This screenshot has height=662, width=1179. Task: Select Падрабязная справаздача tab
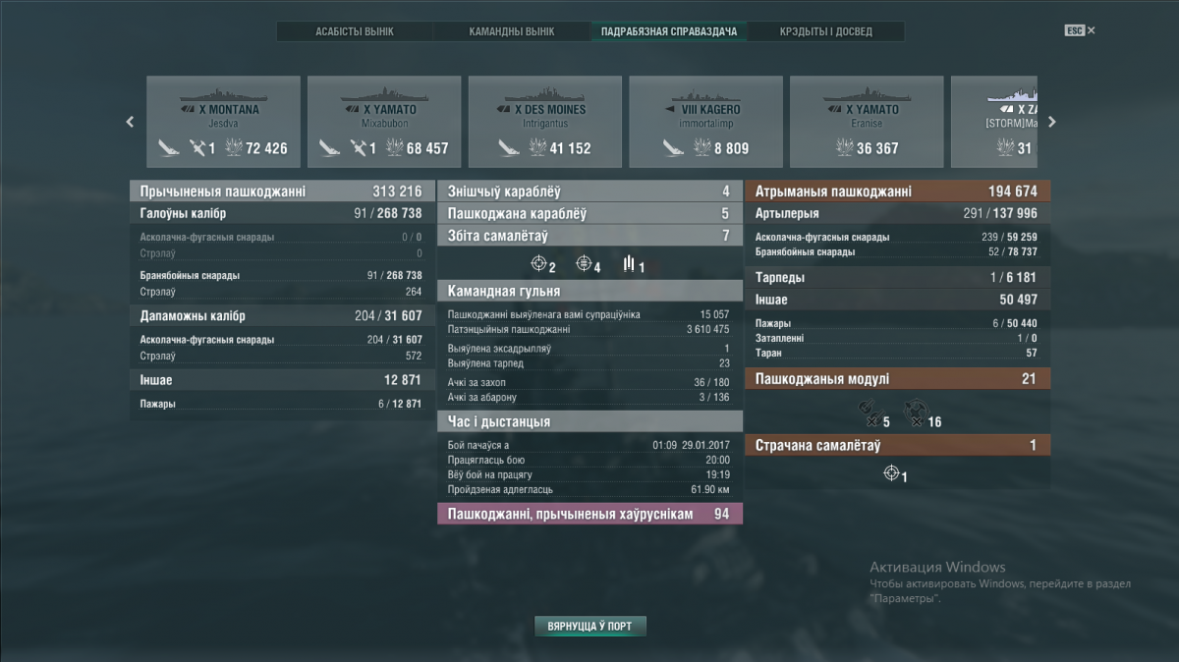669,31
